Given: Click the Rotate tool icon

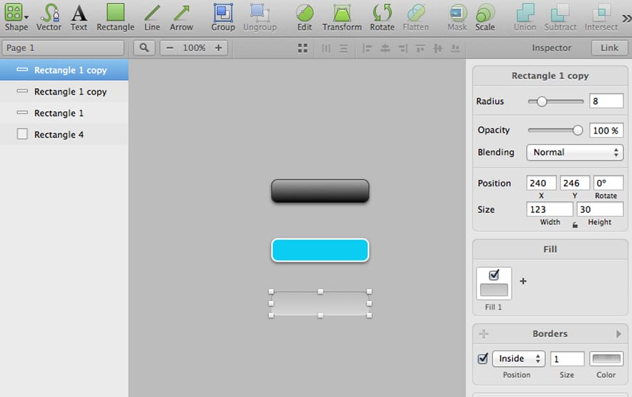Looking at the screenshot, I should click(382, 16).
